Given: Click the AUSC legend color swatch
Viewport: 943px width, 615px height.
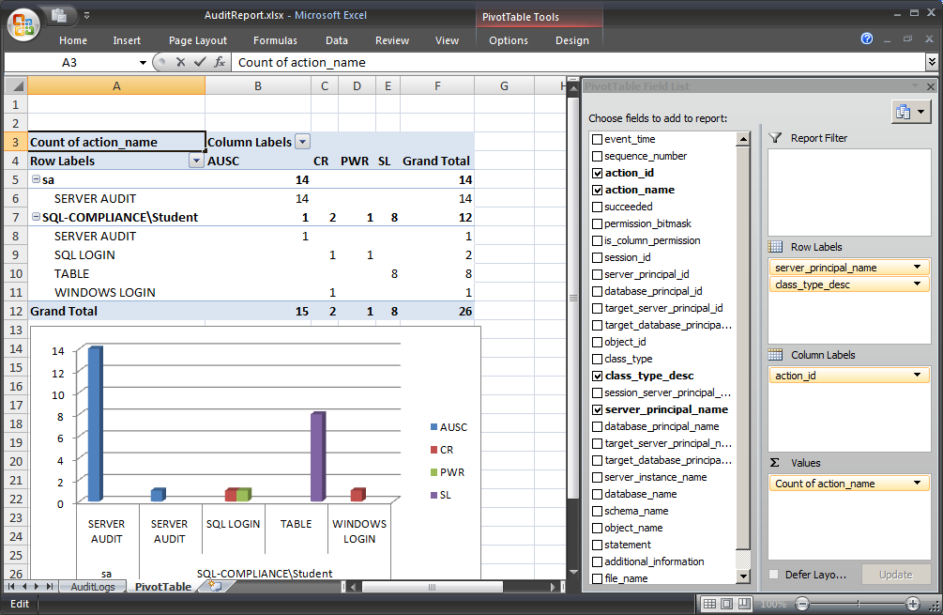Looking at the screenshot, I should pos(433,426).
